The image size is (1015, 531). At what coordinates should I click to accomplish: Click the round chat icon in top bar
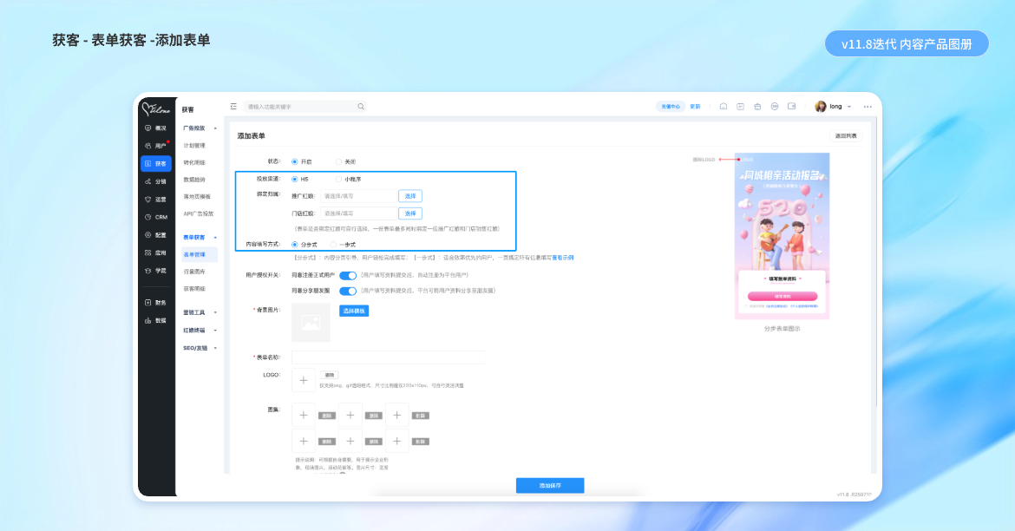click(x=775, y=106)
